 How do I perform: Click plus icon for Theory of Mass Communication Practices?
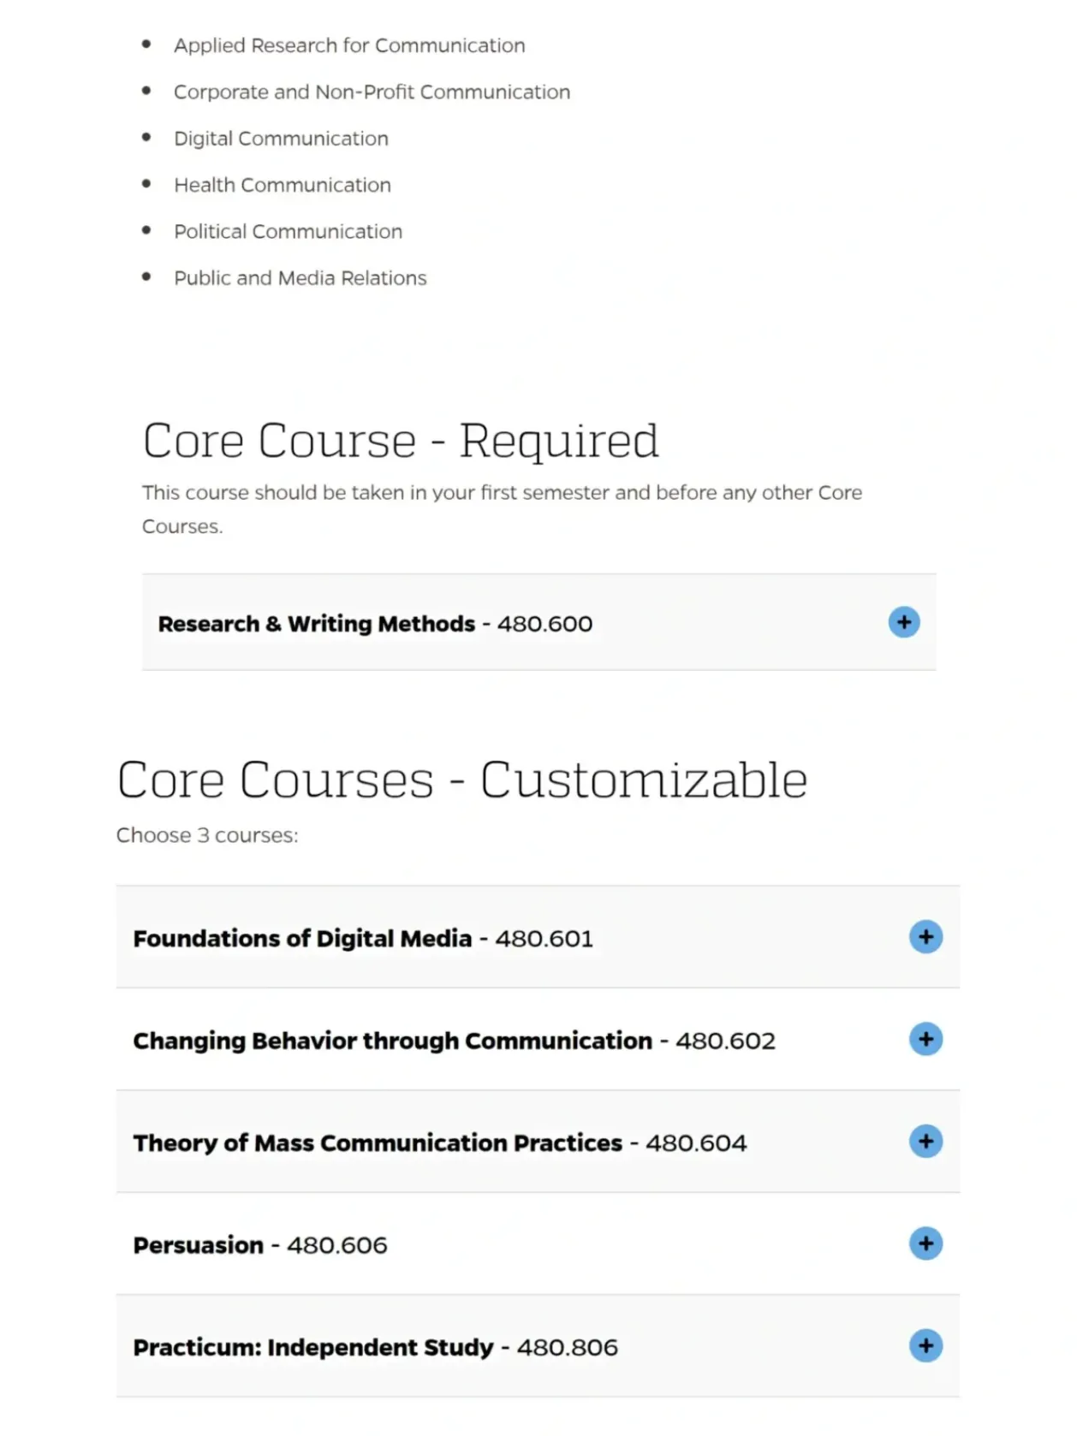pos(925,1141)
